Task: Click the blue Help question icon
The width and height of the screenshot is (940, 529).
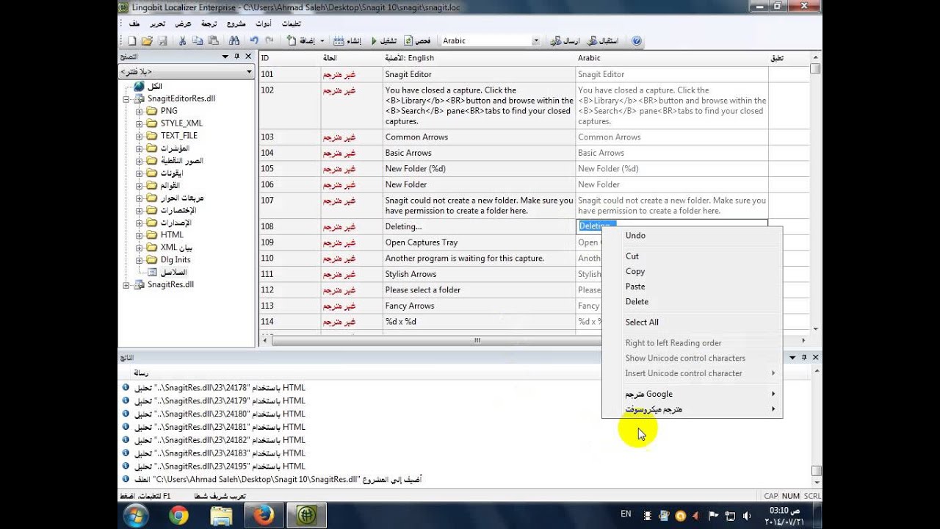Action: click(637, 41)
